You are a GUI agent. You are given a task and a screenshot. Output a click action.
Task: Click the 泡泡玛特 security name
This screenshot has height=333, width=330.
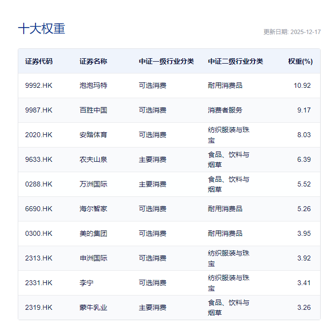pyautogui.click(x=93, y=85)
